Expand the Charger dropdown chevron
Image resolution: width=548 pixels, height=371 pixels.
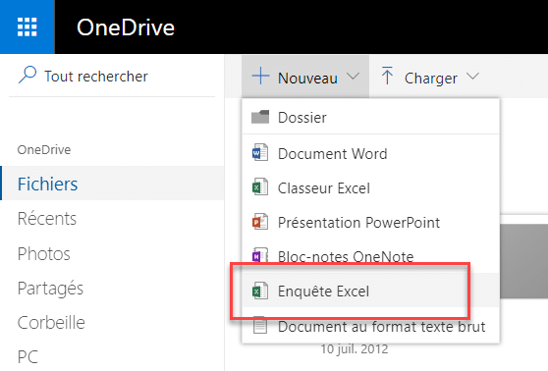(x=472, y=77)
